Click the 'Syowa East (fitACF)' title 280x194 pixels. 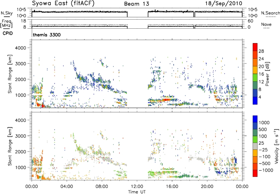(63, 4)
